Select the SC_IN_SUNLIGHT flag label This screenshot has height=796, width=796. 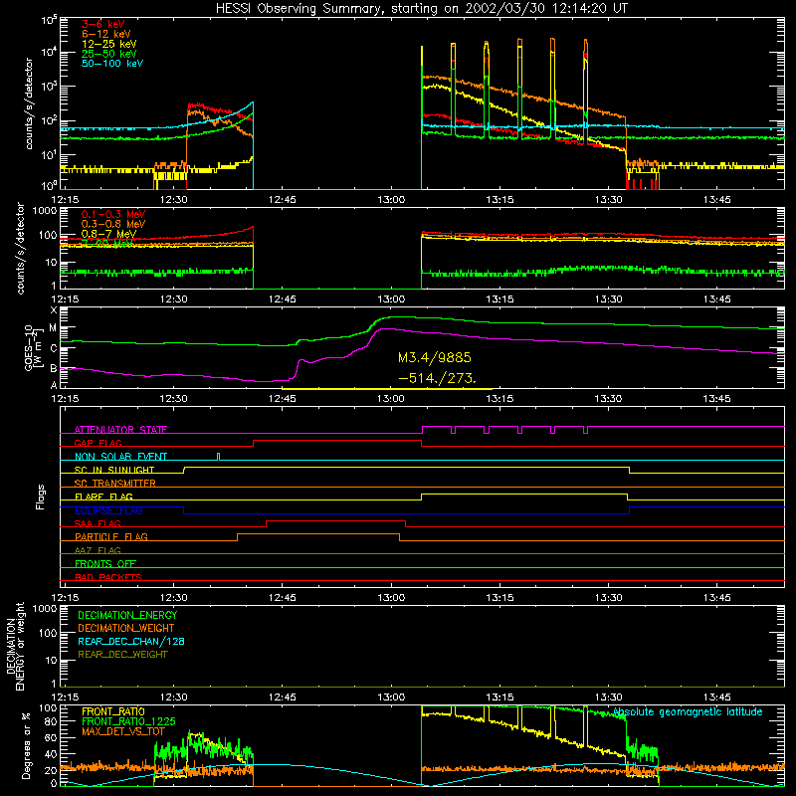tap(113, 470)
